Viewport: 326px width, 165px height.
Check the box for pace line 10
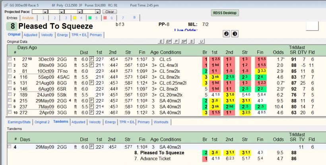pyautogui.click(x=10, y=112)
